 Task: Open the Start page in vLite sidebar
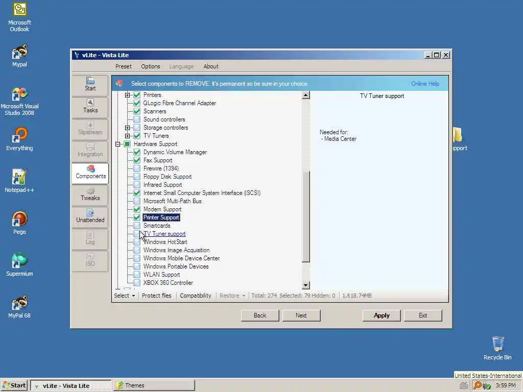[90, 85]
